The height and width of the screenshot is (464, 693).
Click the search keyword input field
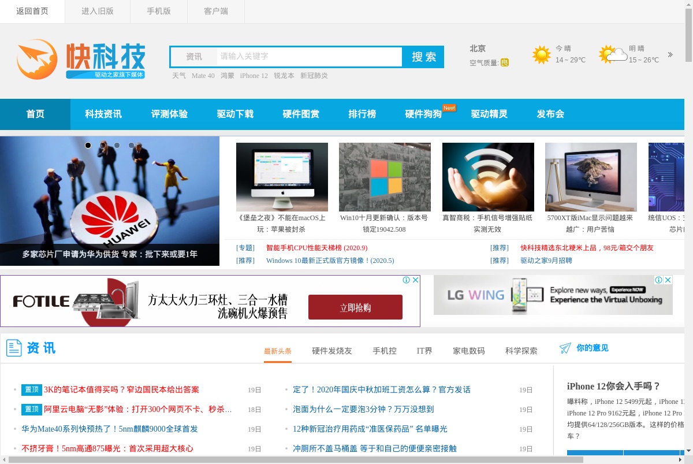click(310, 57)
